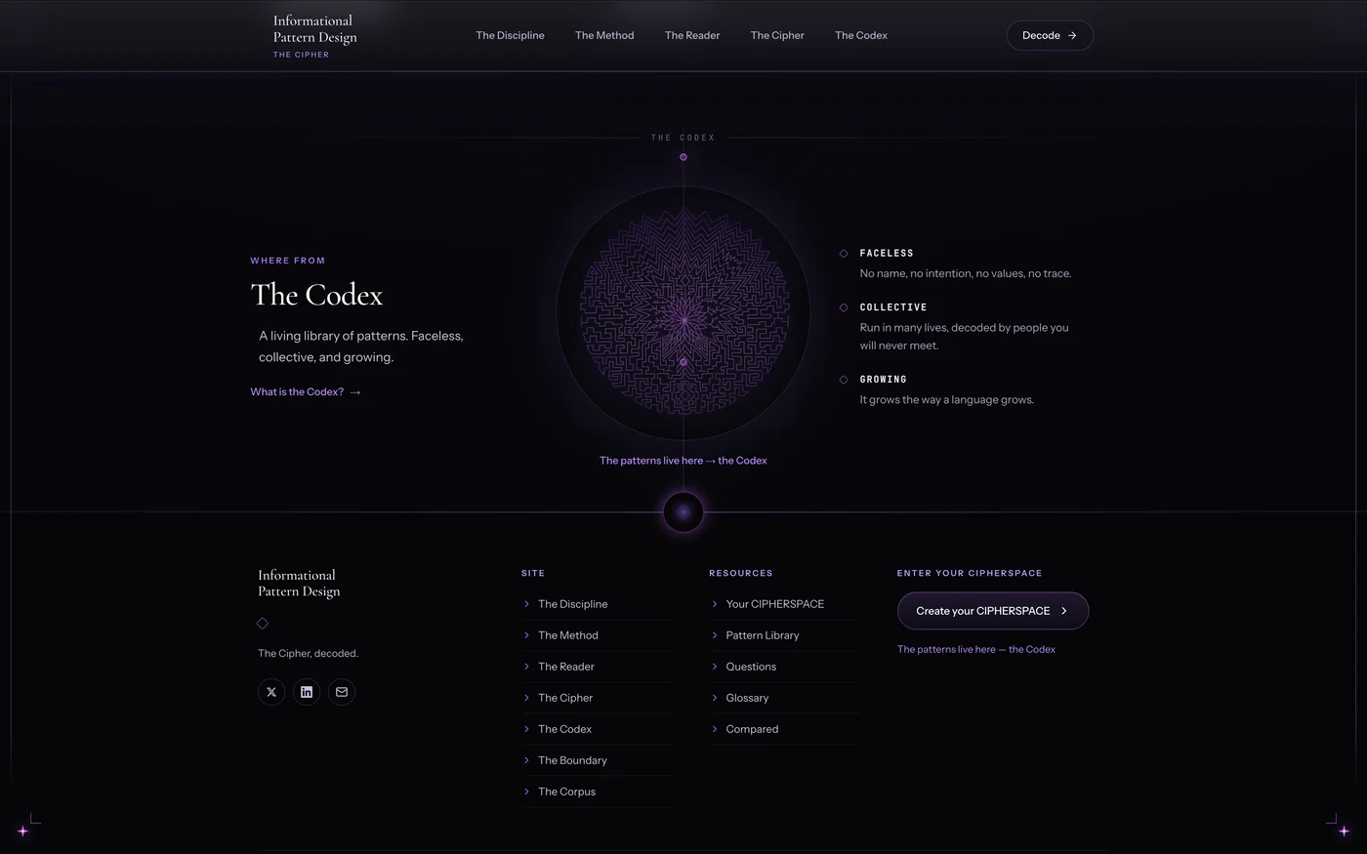Open The Method footer link

tap(568, 635)
